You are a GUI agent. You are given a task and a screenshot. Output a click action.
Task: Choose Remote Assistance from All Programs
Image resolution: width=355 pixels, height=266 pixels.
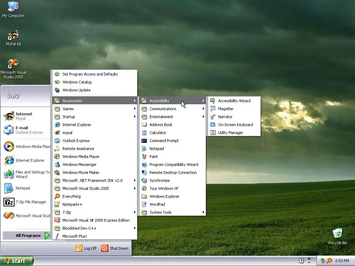click(x=95, y=149)
